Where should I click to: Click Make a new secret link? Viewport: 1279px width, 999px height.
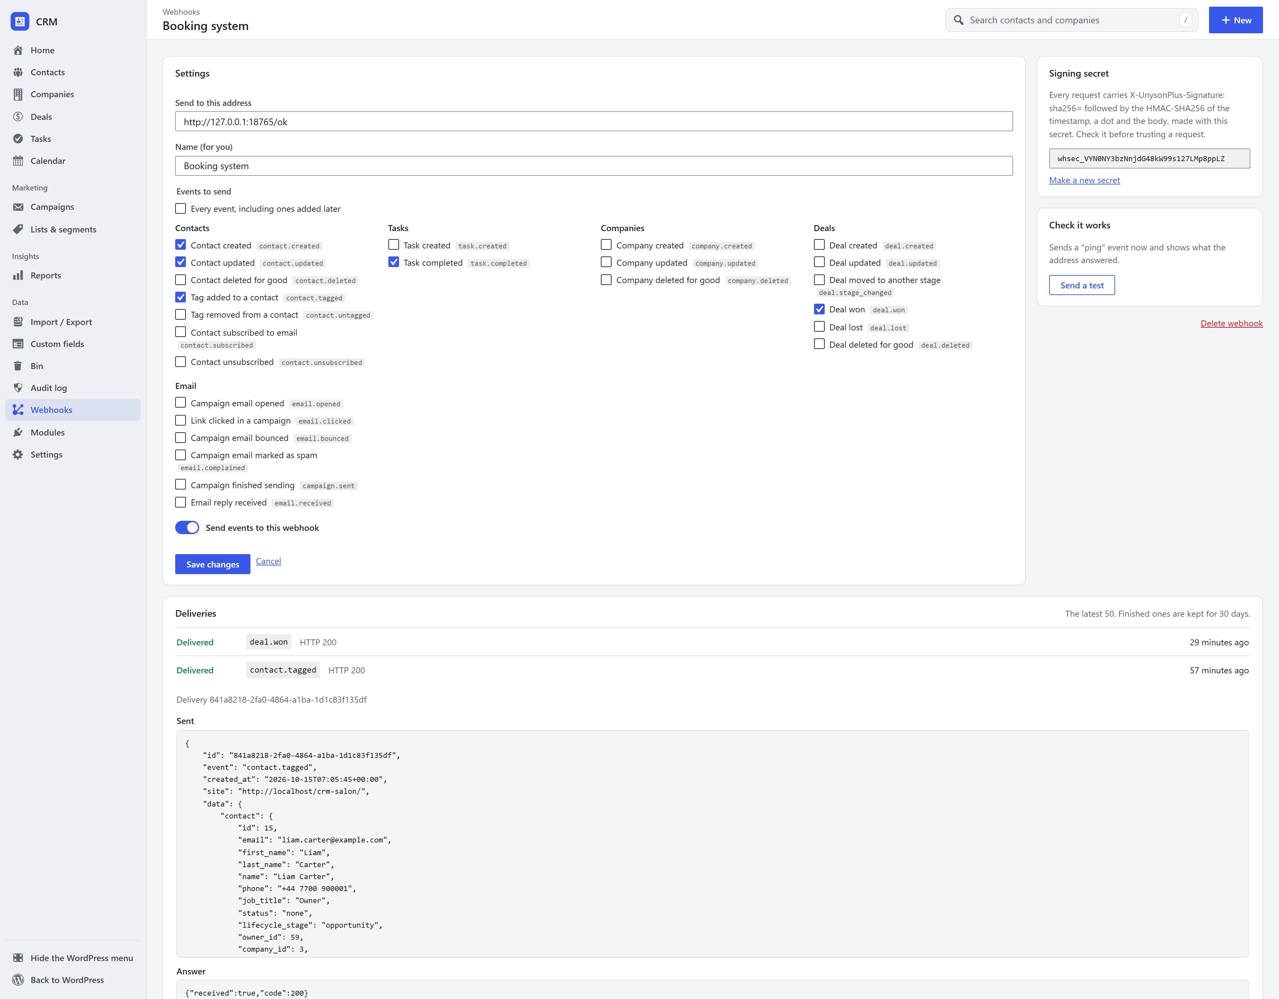[x=1084, y=180]
